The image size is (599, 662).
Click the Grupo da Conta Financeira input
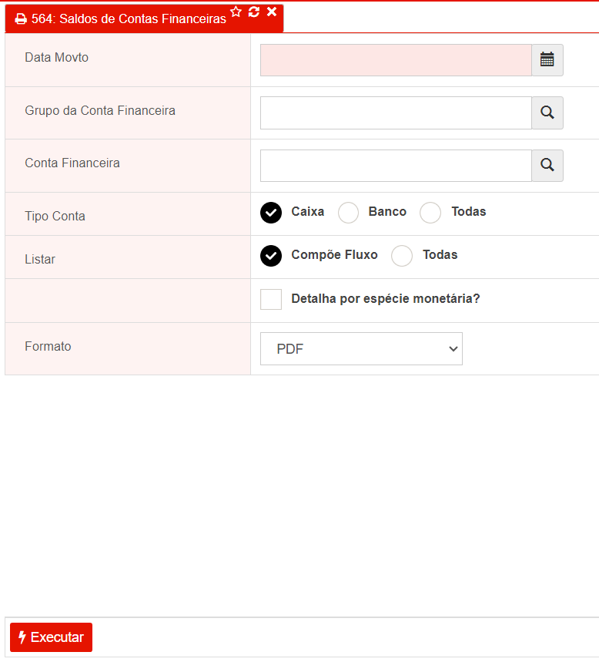click(x=396, y=113)
